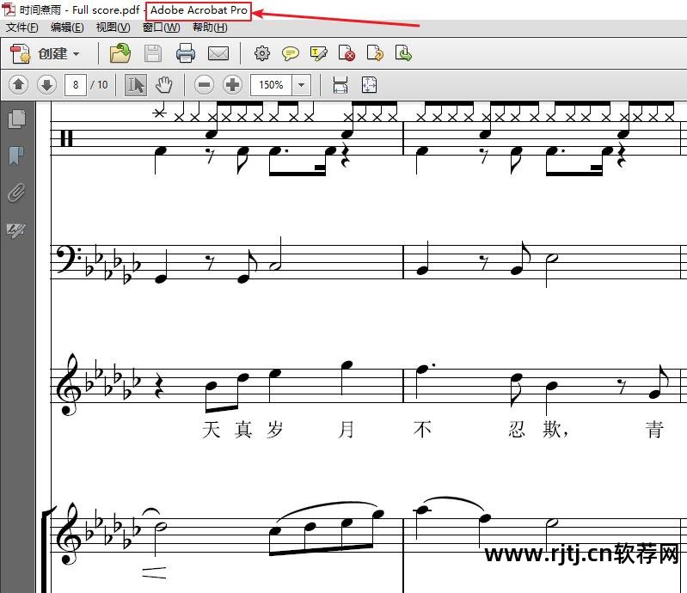687x593 pixels.
Task: Click the 150% zoom value field
Action: pyautogui.click(x=271, y=84)
